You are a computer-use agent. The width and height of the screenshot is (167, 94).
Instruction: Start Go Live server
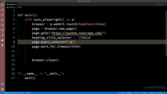point(152,93)
